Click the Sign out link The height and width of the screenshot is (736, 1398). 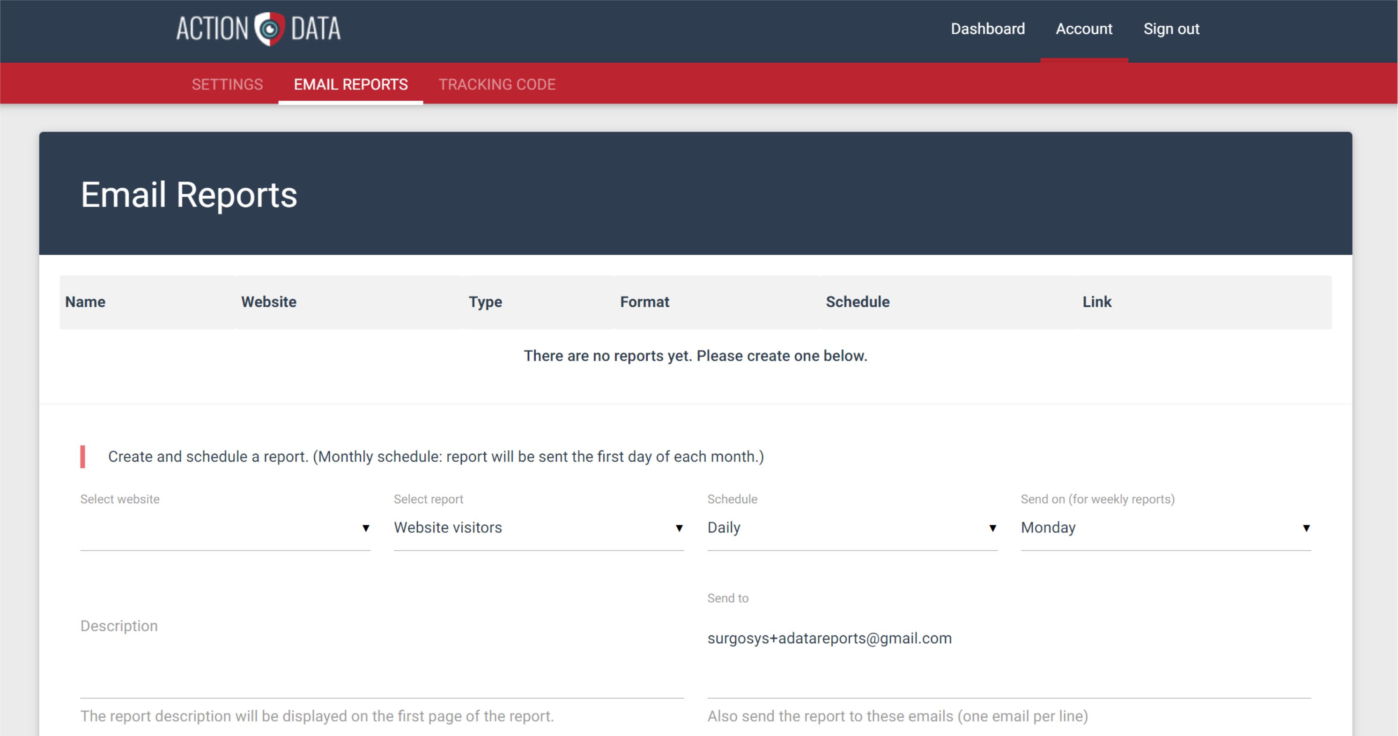pos(1171,29)
